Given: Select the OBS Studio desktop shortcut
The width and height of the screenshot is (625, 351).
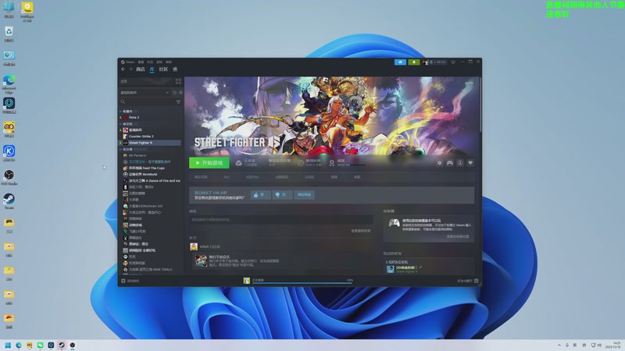Looking at the screenshot, I should tap(9, 178).
